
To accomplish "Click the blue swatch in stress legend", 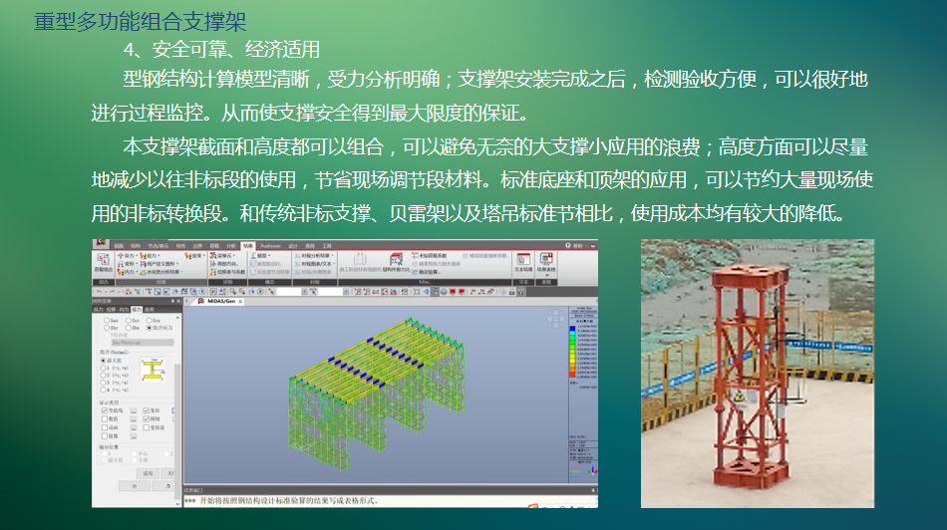I will (x=572, y=330).
